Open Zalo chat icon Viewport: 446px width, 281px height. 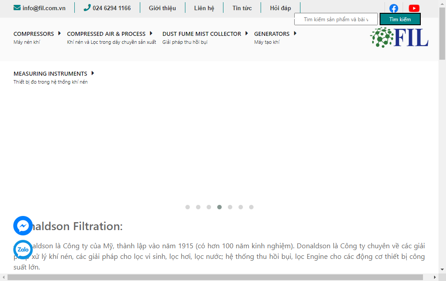point(23,250)
